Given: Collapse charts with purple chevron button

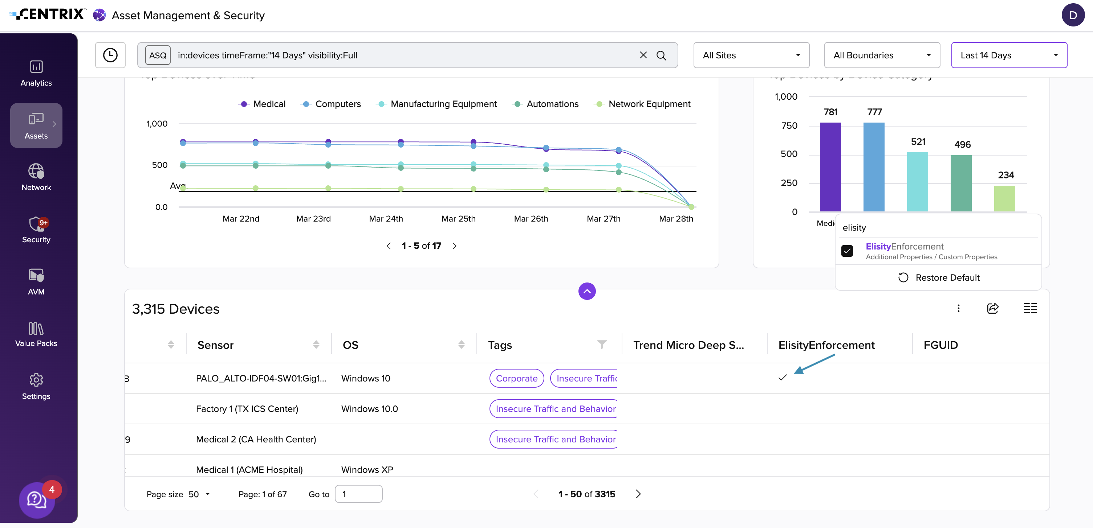Looking at the screenshot, I should point(587,291).
